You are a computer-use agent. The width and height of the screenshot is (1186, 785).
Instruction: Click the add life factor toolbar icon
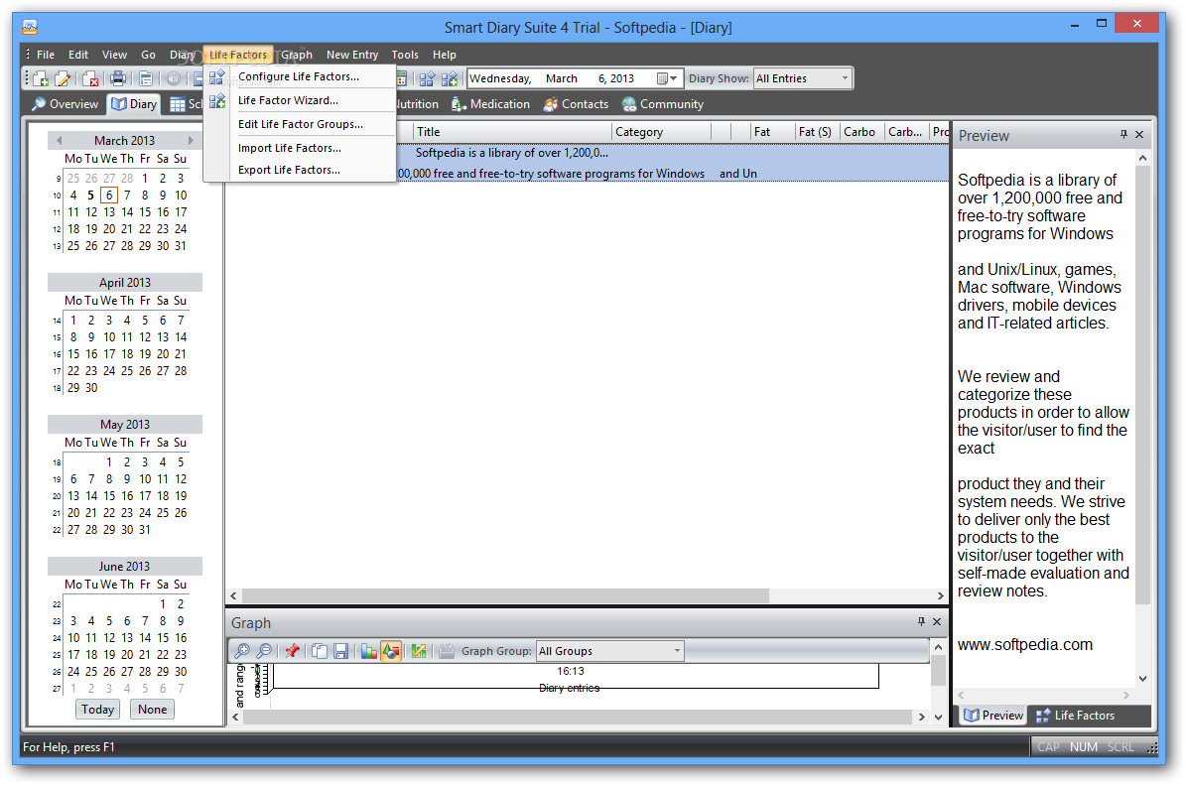[450, 78]
